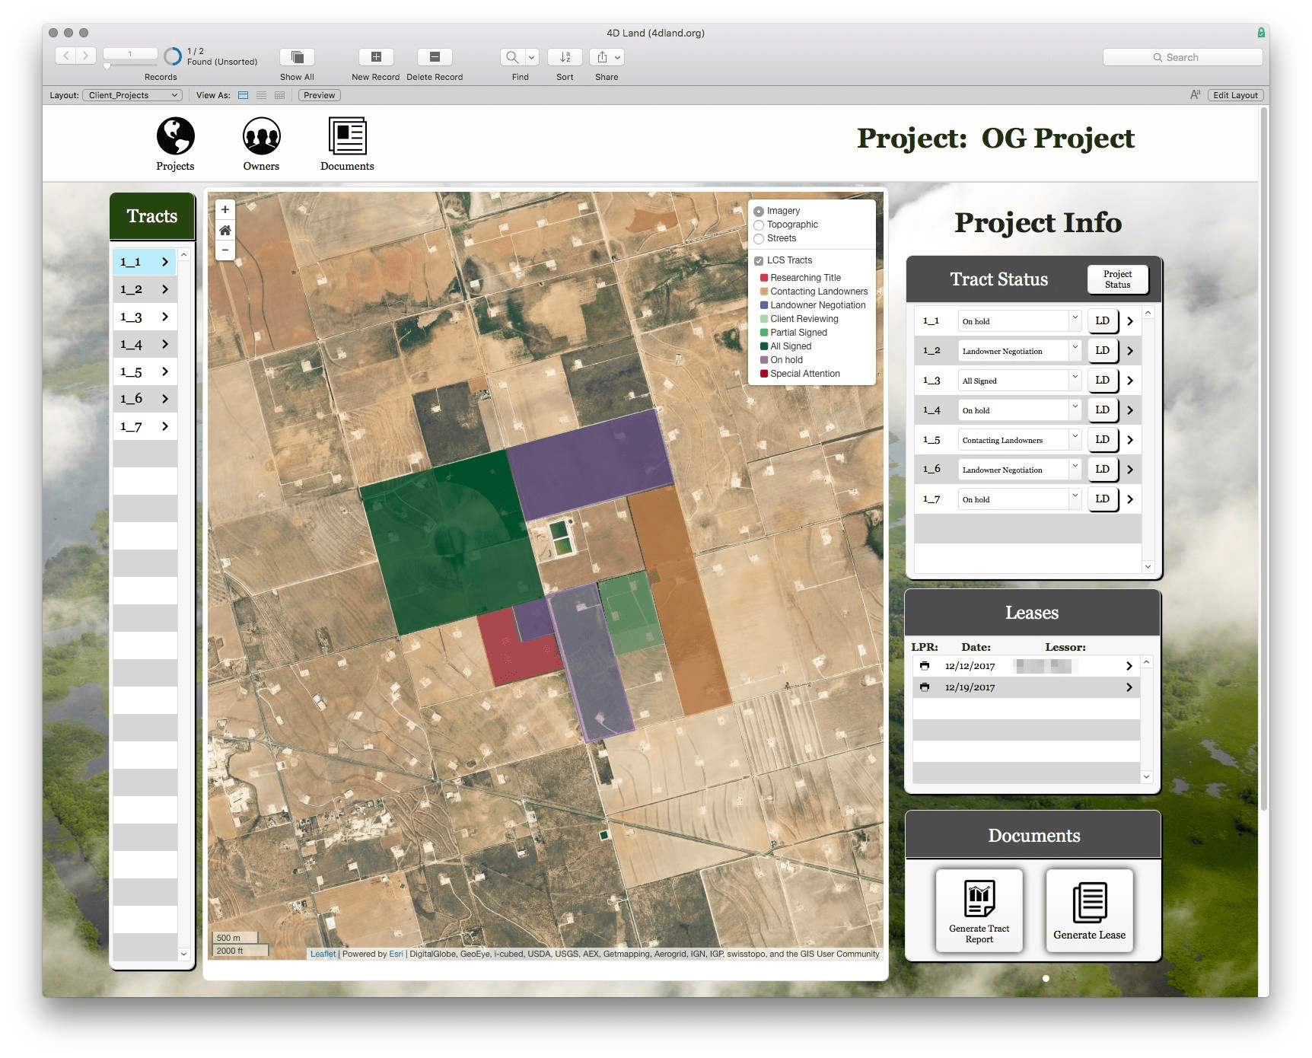Click Tract Status list scroll-down arrow
The height and width of the screenshot is (1058, 1312).
[1148, 566]
